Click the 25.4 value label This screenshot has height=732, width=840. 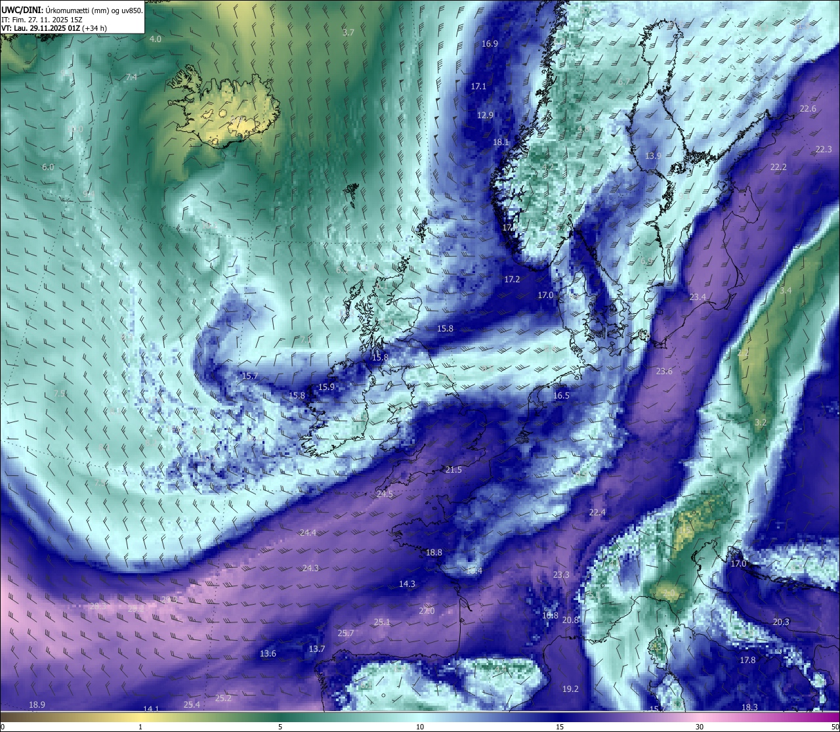192,704
